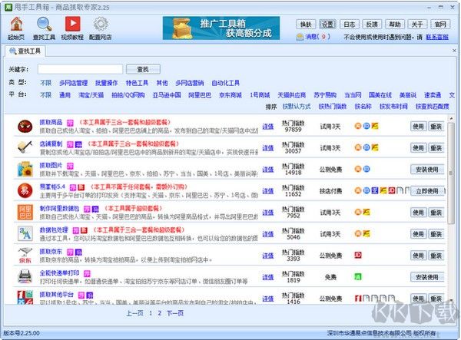
Task: Select the 查找工具 tab
Action: click(27, 51)
